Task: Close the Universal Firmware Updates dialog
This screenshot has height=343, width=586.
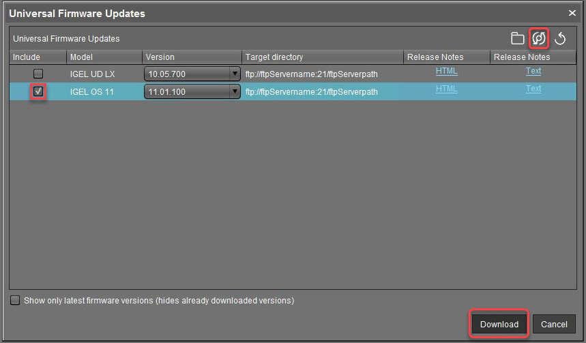Action: click(572, 13)
